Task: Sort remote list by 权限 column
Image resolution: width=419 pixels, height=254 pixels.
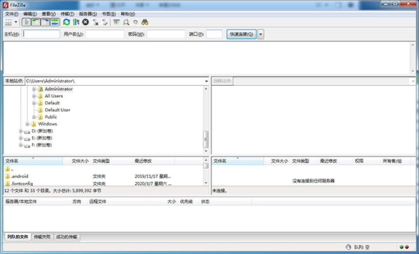Action: pyautogui.click(x=366, y=161)
